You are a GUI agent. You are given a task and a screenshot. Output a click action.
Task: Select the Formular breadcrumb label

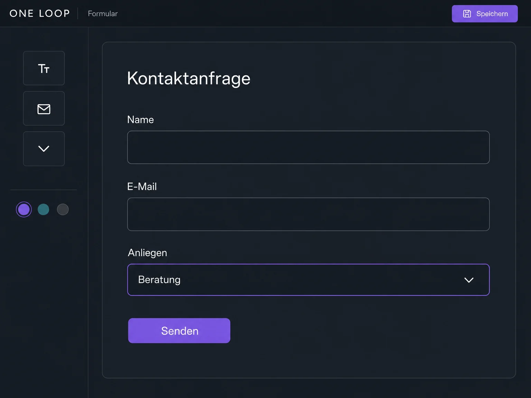point(103,13)
